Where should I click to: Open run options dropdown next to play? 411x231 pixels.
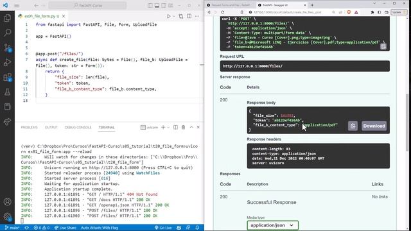(x=174, y=16)
